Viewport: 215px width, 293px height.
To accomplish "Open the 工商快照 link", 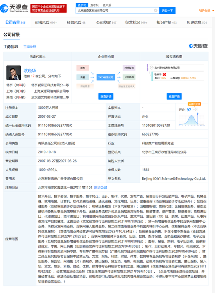I will coord(30,47).
